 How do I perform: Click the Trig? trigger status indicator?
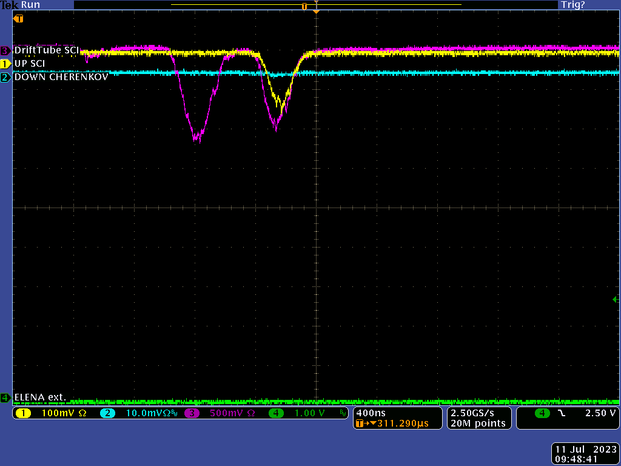(573, 5)
